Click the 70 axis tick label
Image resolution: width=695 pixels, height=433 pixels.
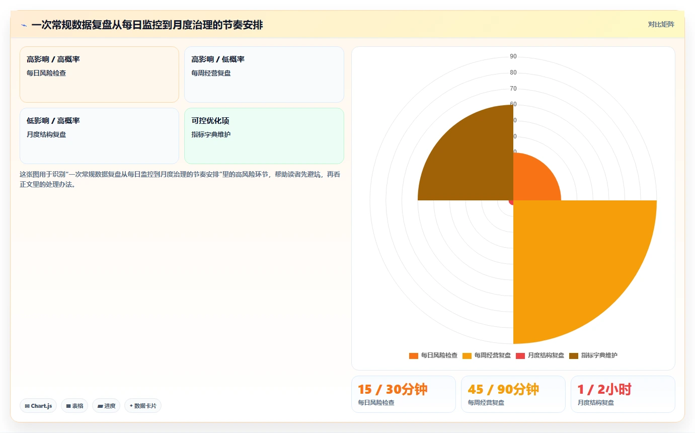pyautogui.click(x=513, y=89)
